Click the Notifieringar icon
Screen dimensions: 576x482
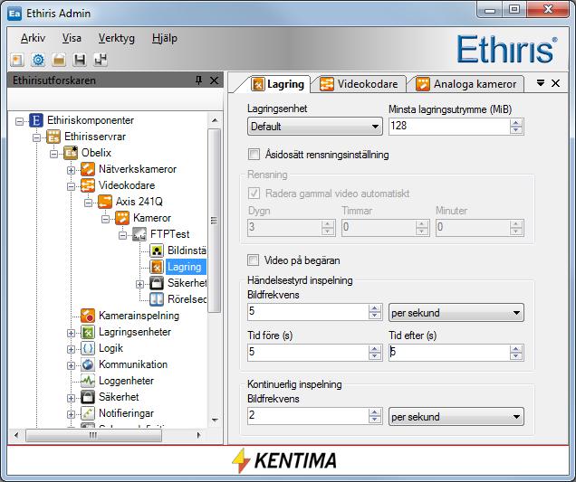[x=88, y=413]
